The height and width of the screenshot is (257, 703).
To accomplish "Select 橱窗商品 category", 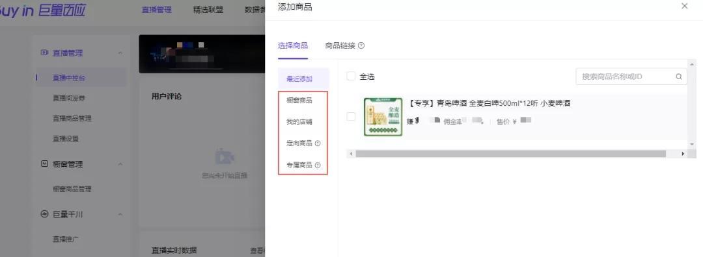I will [x=299, y=101].
